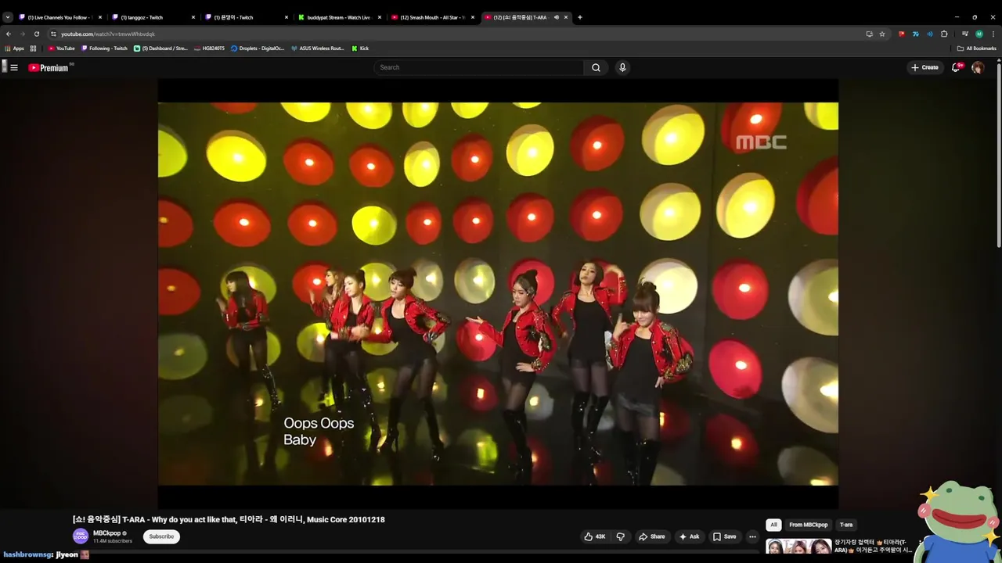
Task: Save the video to a playlist
Action: [x=724, y=536]
